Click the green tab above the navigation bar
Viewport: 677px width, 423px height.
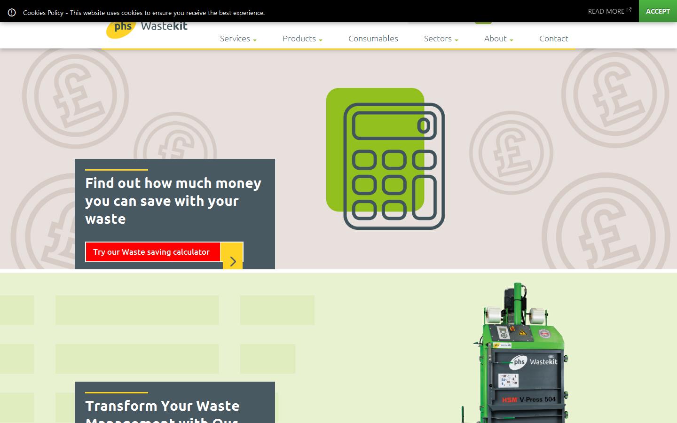pos(483,21)
